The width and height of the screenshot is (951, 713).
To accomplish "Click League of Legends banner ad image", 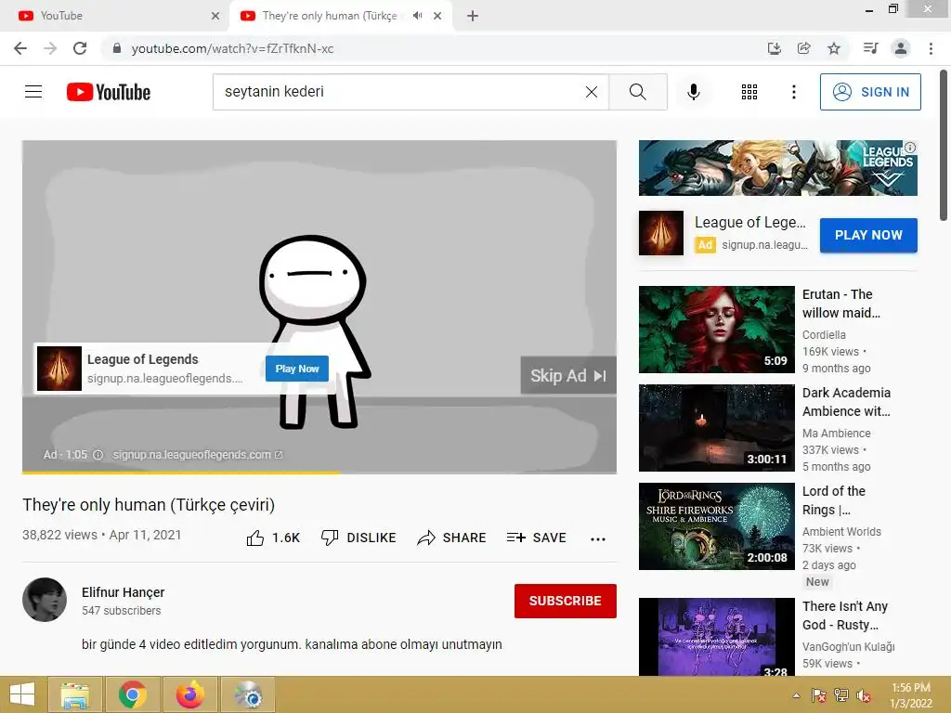I will (777, 168).
